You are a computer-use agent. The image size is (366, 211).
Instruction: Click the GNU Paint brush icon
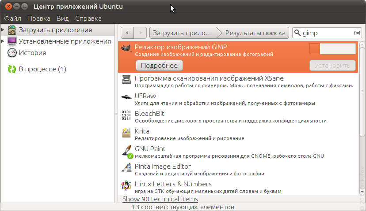tap(127, 152)
